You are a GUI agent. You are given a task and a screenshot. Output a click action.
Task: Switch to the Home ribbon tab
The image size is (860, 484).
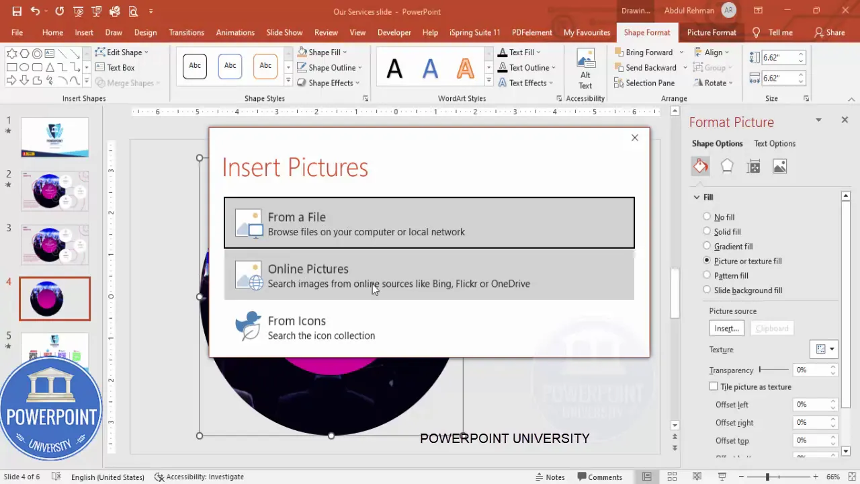click(52, 32)
